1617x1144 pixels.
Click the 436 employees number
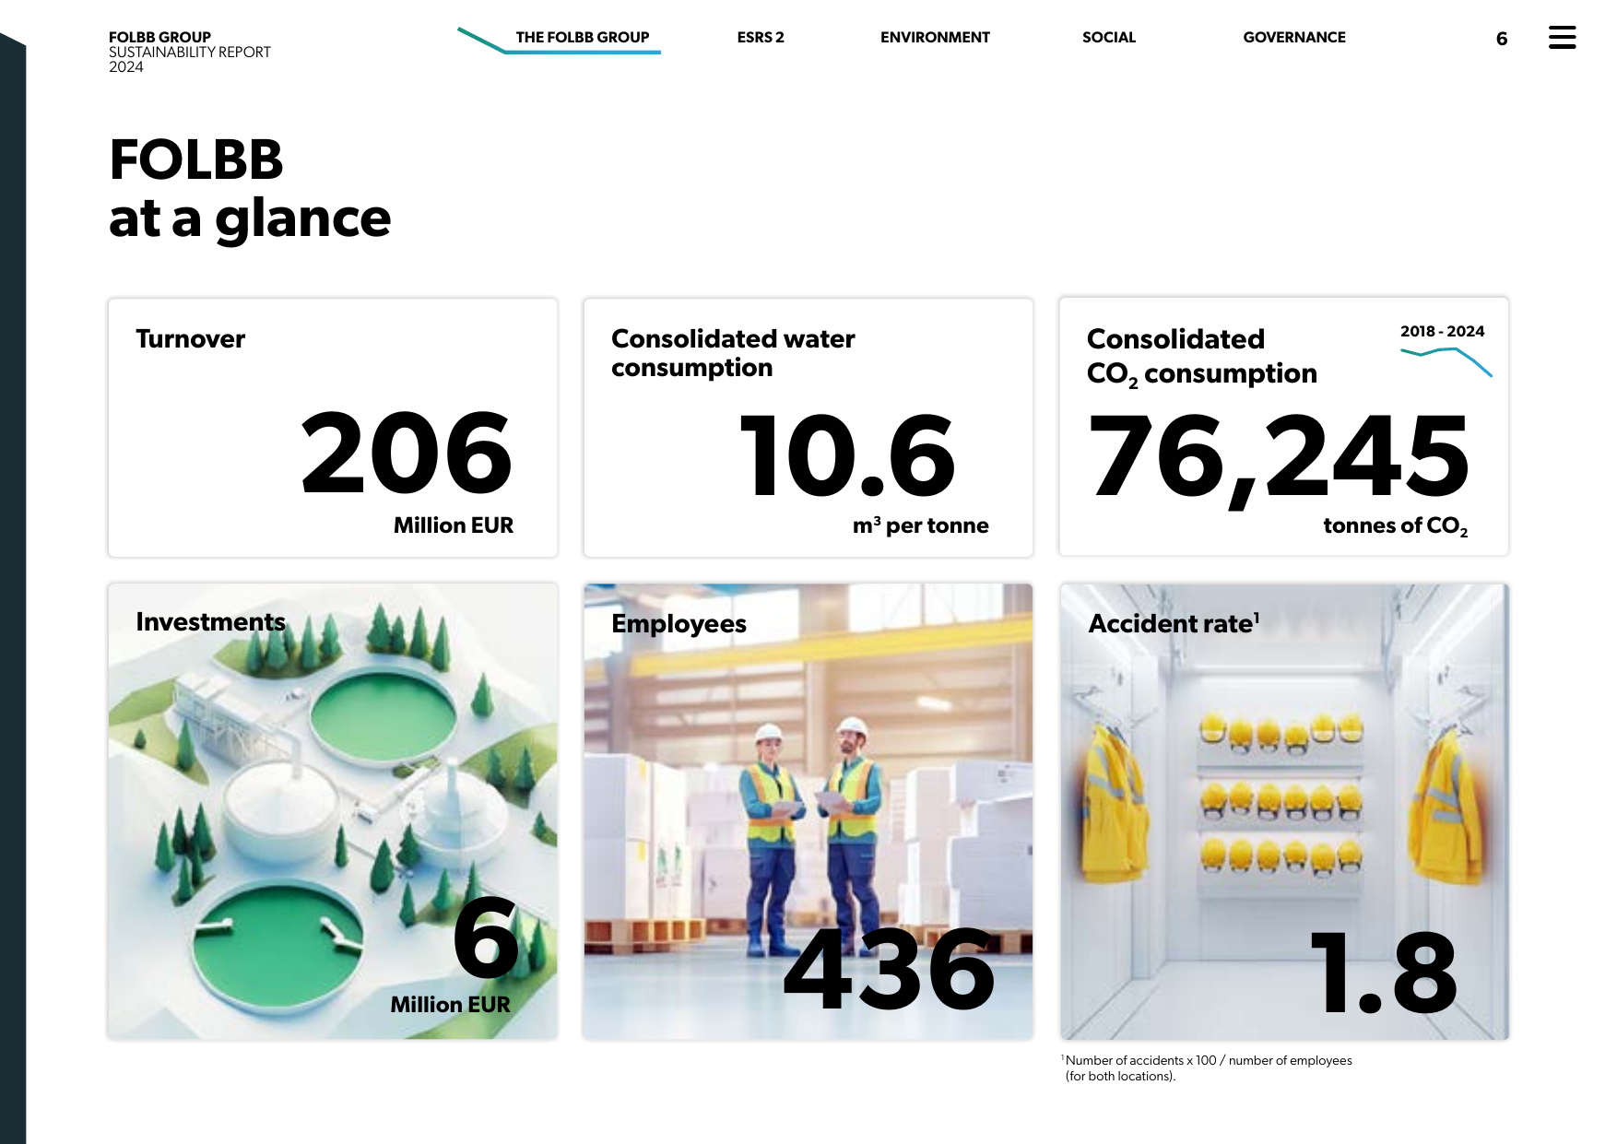890,969
